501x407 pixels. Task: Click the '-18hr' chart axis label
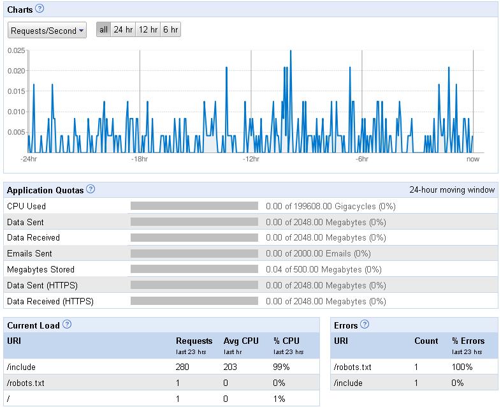click(140, 159)
